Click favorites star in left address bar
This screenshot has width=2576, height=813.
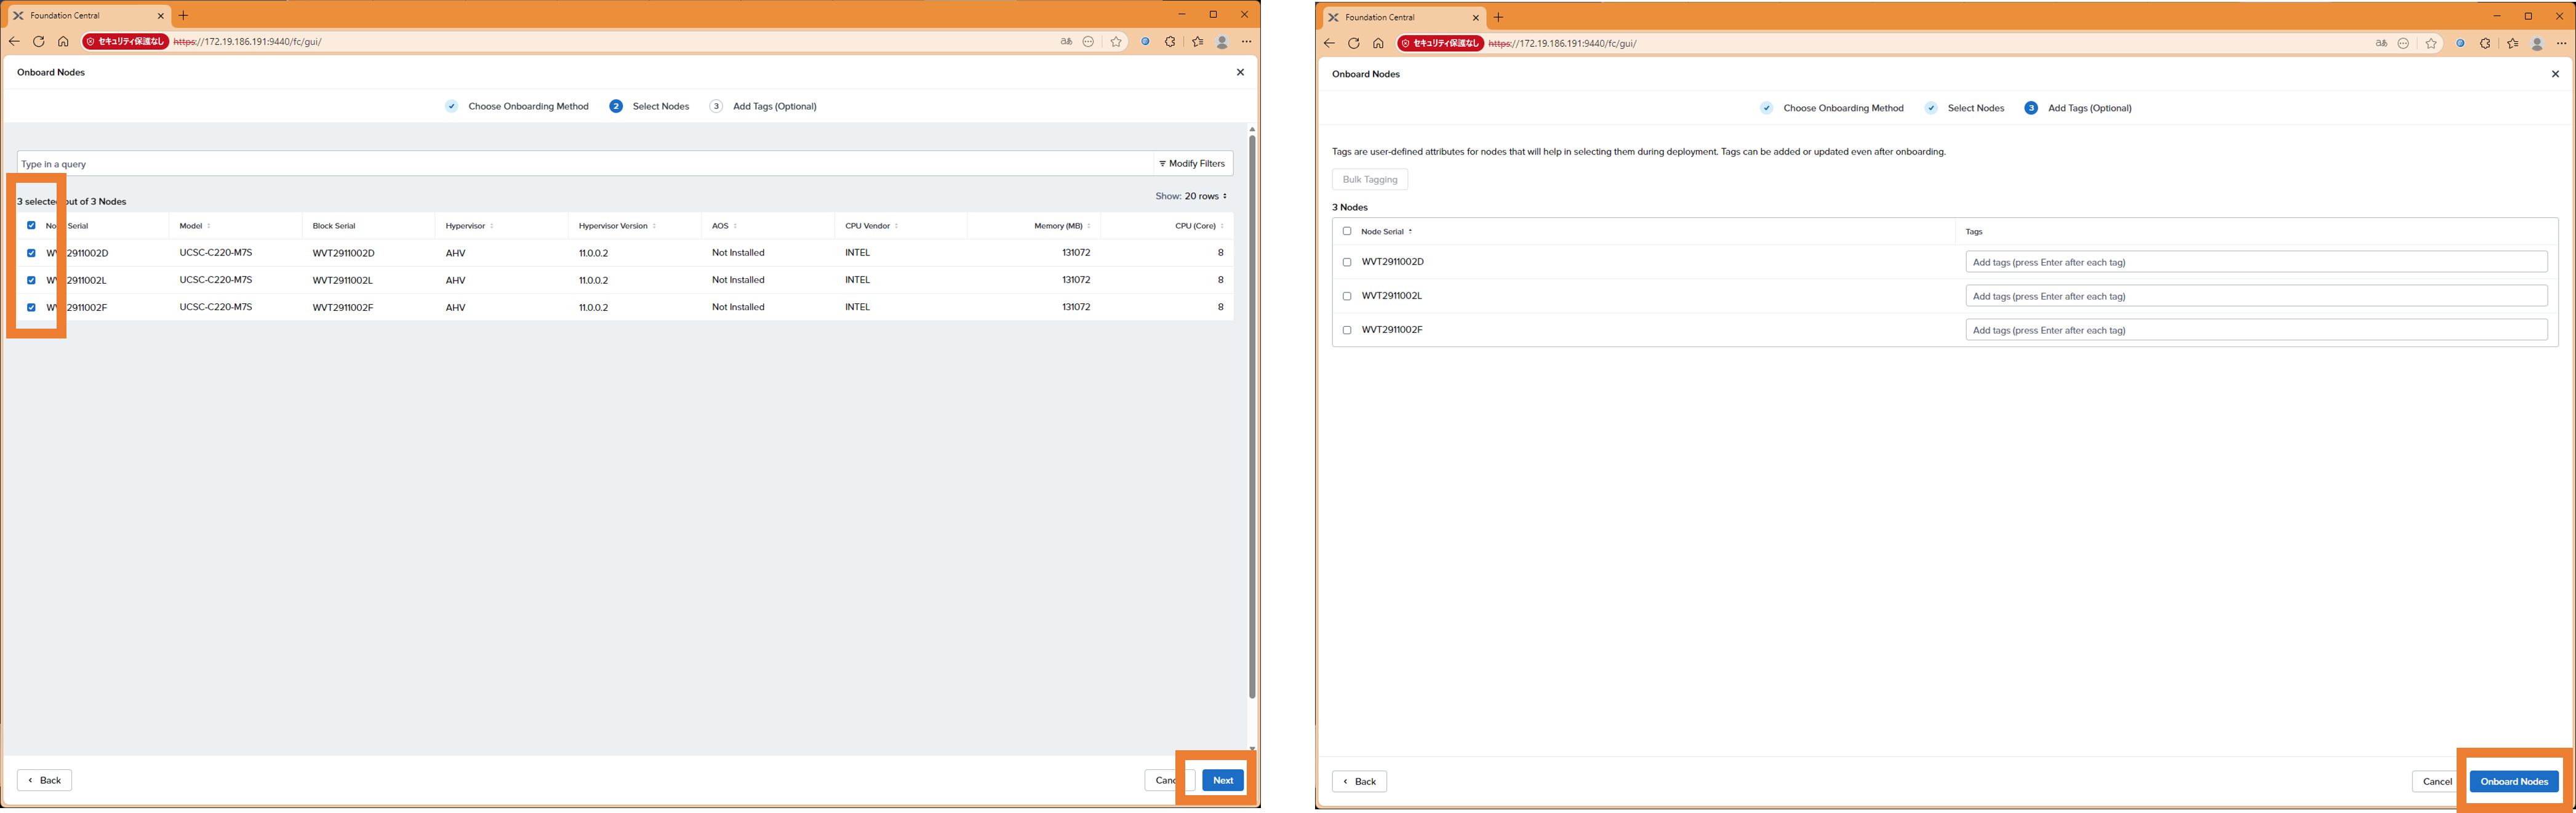click(1116, 42)
